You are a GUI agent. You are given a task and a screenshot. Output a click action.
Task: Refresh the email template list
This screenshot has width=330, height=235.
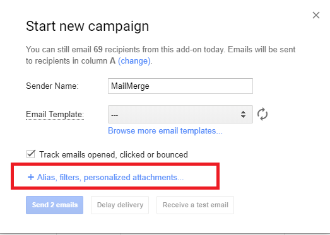262,114
